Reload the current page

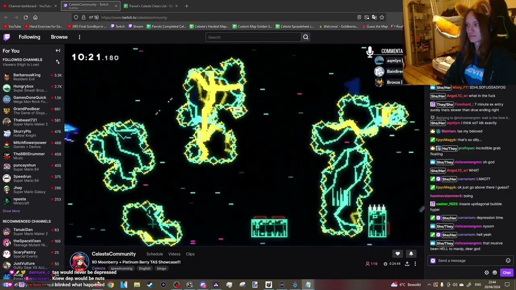click(x=26, y=17)
